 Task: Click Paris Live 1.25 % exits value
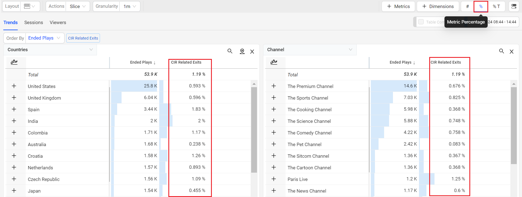458,179
